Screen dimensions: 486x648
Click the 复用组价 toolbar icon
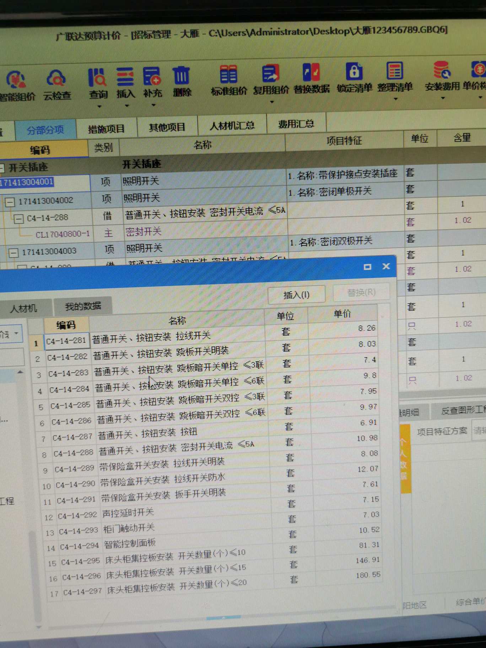tap(271, 80)
